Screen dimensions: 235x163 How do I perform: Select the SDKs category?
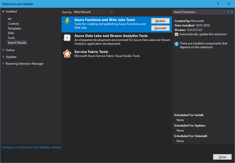tap(11, 33)
